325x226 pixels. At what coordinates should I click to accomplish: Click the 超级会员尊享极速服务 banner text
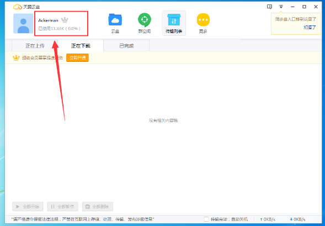(x=42, y=57)
